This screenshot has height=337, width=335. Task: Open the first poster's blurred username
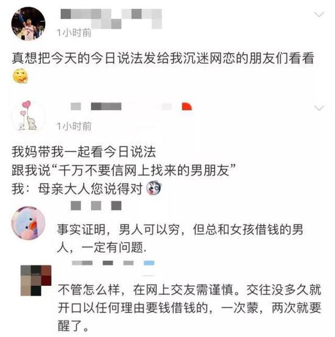pos(111,19)
